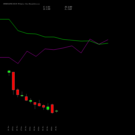This screenshot has height=135, width=135.
Task: Click the 08 Dec date label
Action: click(47, 129)
